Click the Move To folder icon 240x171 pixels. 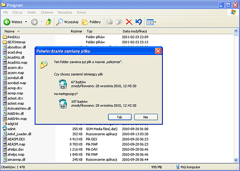pos(110,22)
